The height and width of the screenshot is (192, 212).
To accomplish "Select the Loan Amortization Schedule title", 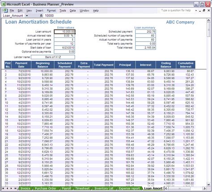I will point(38,22).
